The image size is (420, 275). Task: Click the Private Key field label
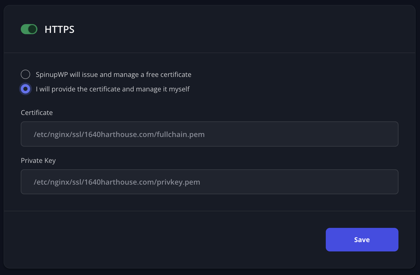38,160
